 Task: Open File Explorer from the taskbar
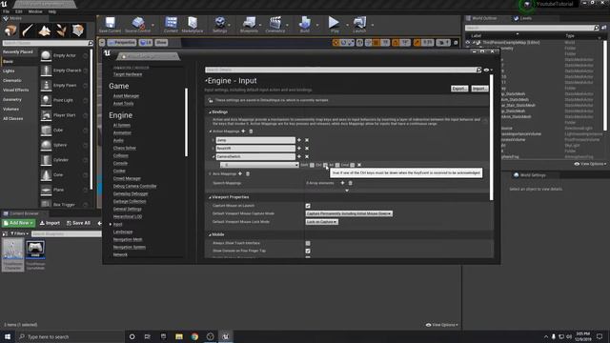coord(179,336)
